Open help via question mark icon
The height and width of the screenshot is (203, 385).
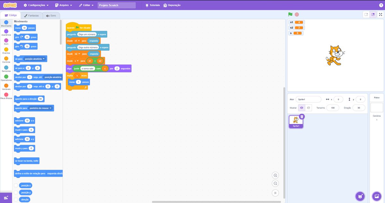pyautogui.click(x=381, y=5)
